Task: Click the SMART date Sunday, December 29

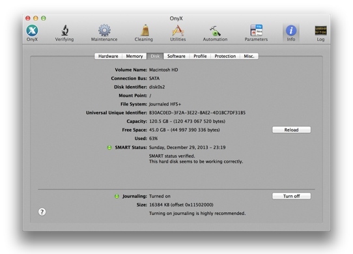Action: click(188, 147)
